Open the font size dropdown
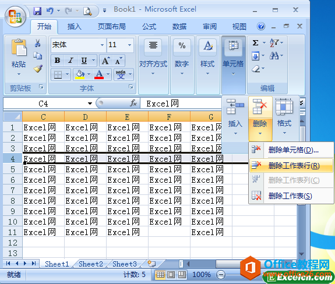Screen dimensions: 335x284 [x=130, y=45]
